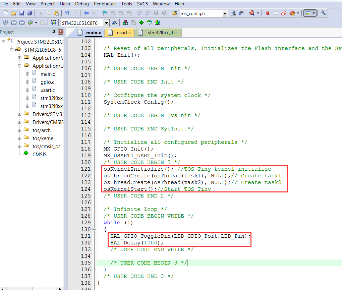Click Incremental Find icon
342x290 pixels.
241,13
